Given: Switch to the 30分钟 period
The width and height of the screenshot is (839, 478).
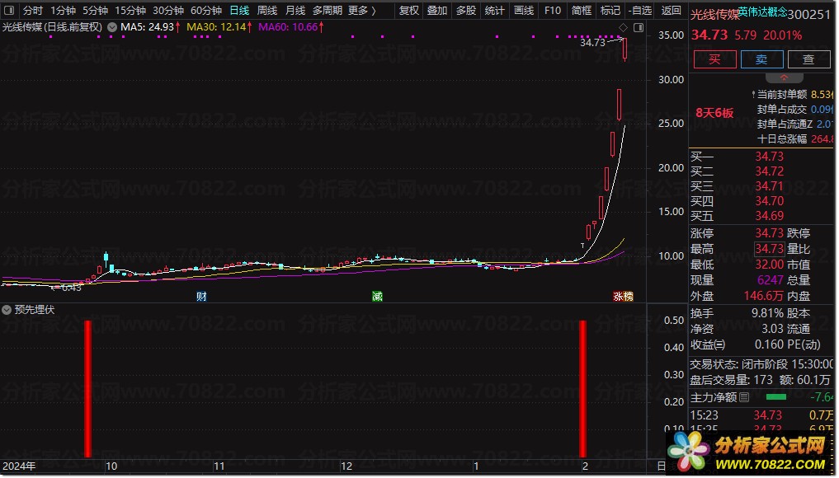Looking at the screenshot, I should pyautogui.click(x=168, y=10).
